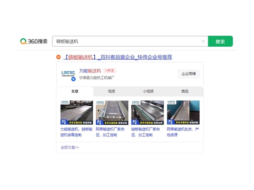Open the 企业商铺 button
This screenshot has width=254, height=190.
click(x=189, y=74)
